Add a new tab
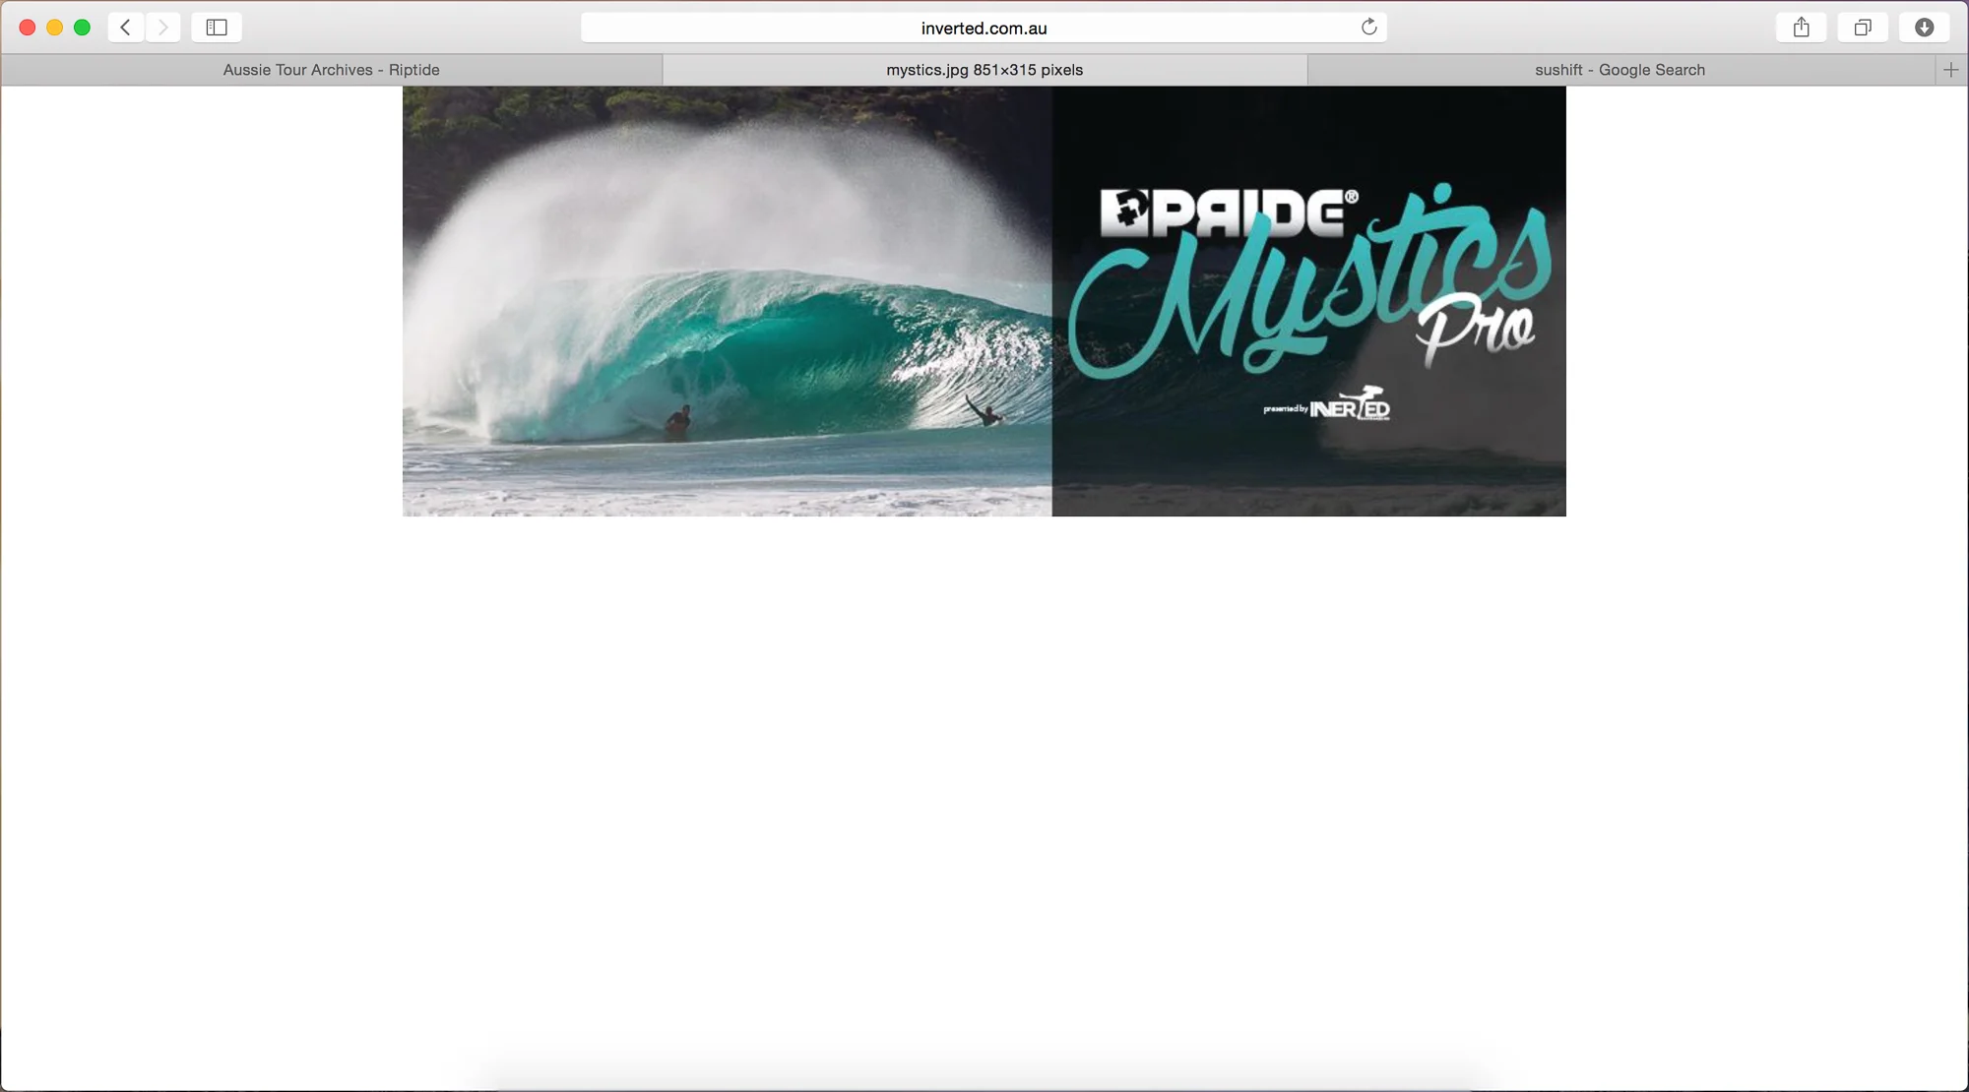The image size is (1969, 1092). 1951,70
